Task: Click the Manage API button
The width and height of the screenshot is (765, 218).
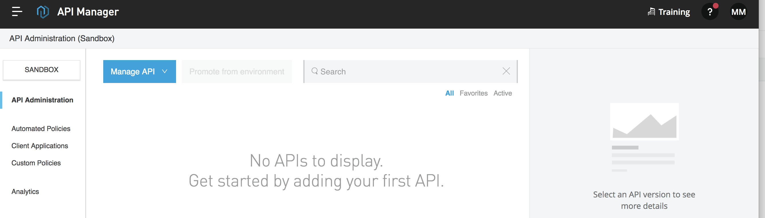Action: pyautogui.click(x=140, y=72)
